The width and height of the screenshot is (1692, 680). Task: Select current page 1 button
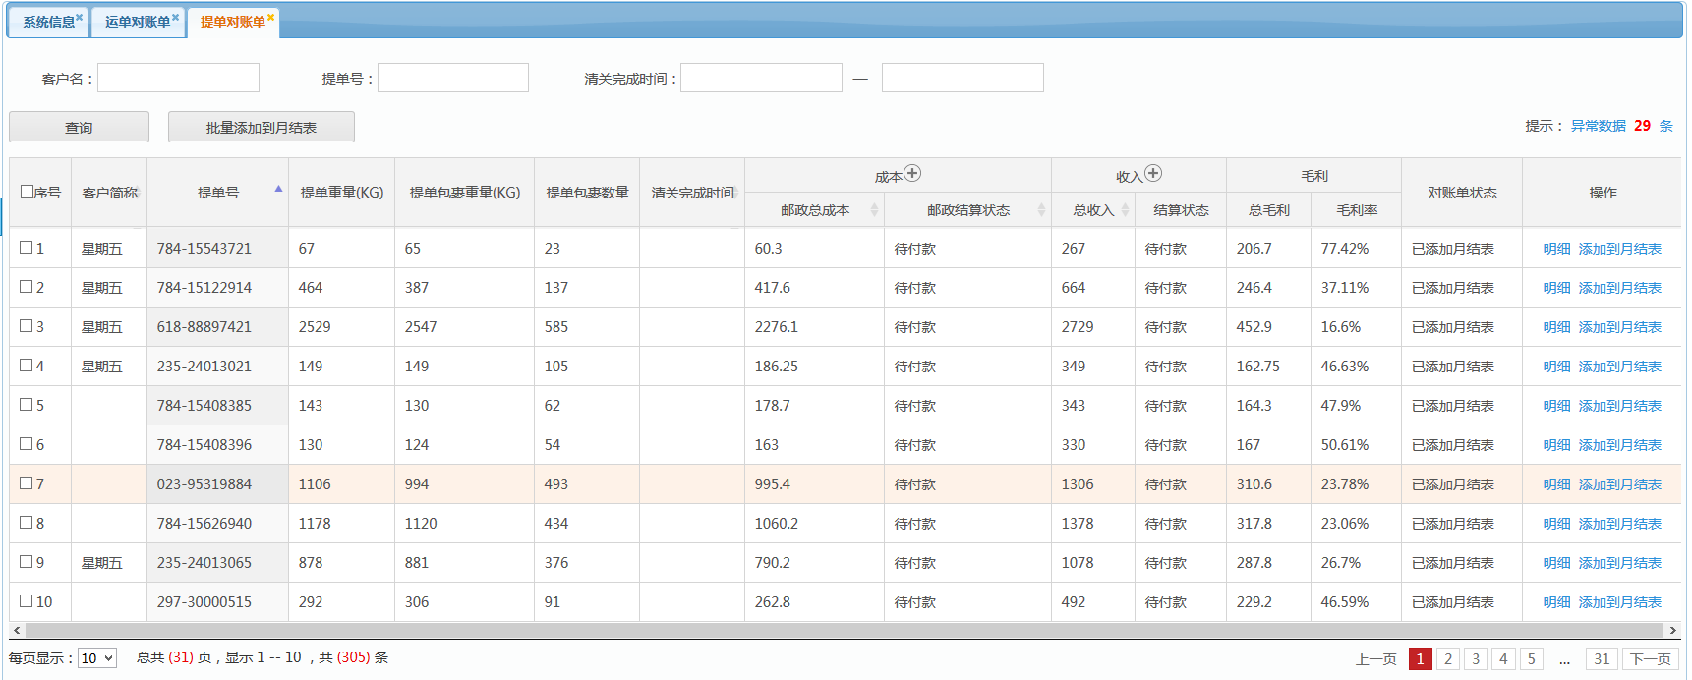point(1420,659)
